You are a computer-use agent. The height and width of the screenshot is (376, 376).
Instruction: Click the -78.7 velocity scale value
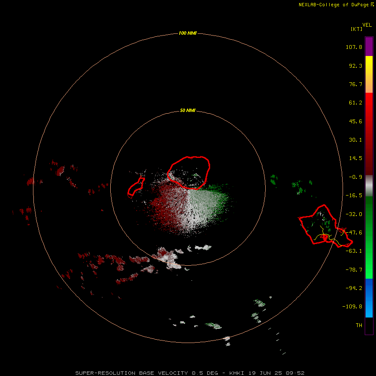pos(354,270)
